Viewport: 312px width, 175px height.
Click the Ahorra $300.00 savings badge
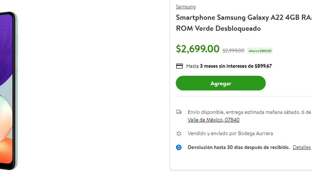click(x=260, y=51)
